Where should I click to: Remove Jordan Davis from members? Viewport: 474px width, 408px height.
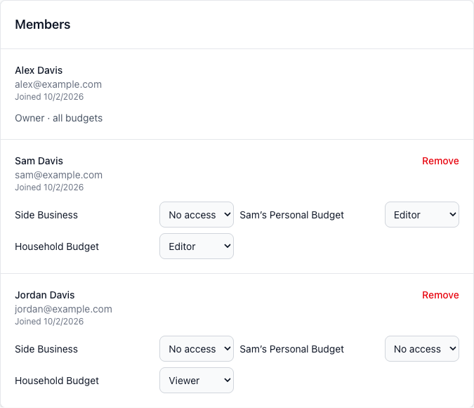(440, 295)
